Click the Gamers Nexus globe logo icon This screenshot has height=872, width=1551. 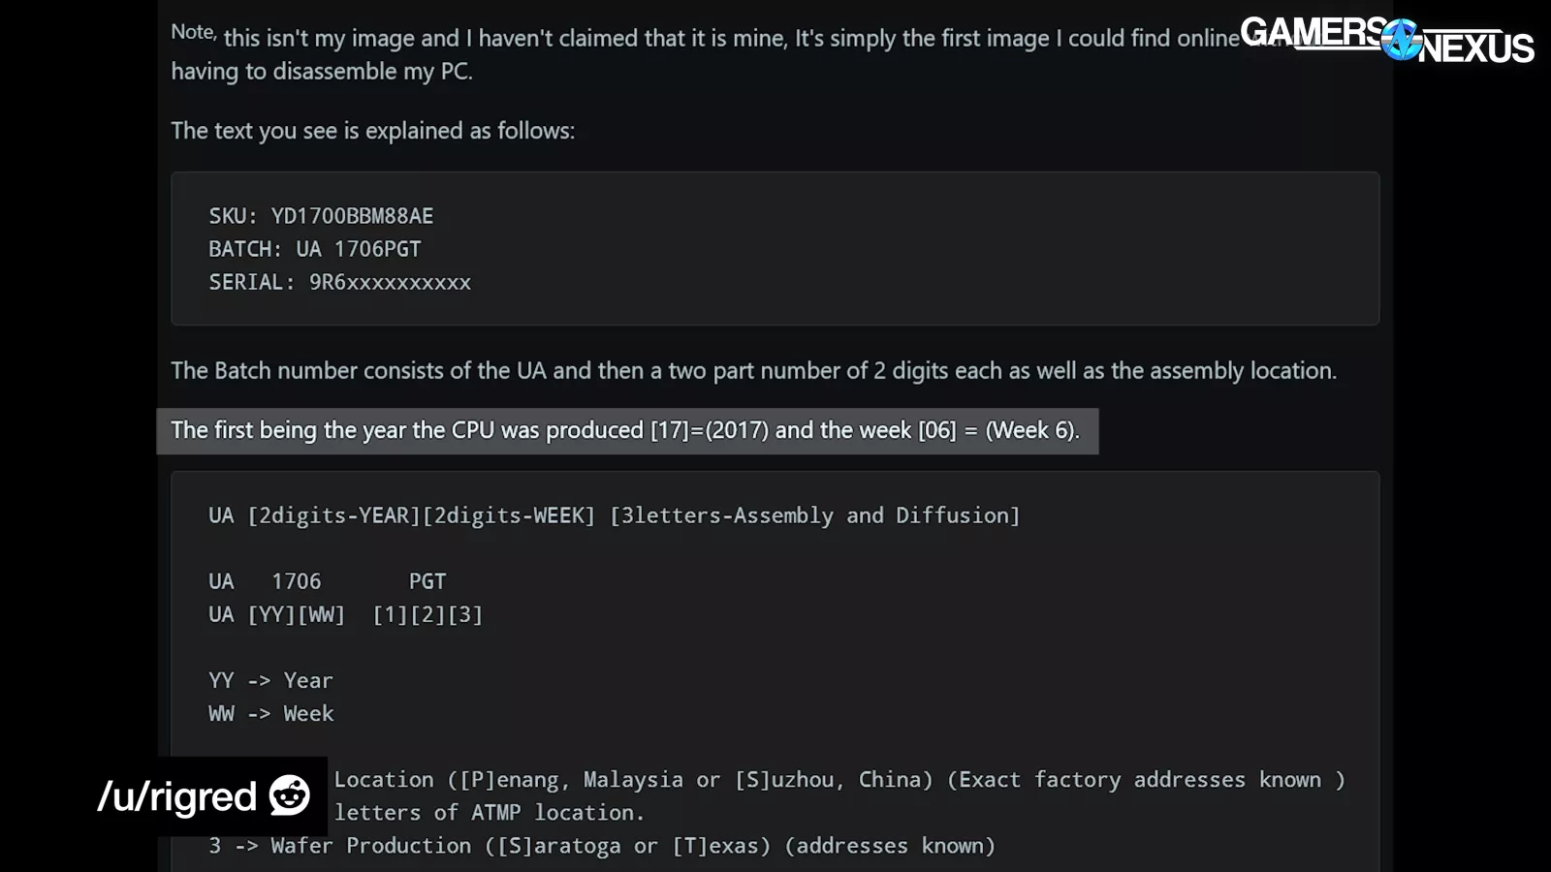(1402, 41)
